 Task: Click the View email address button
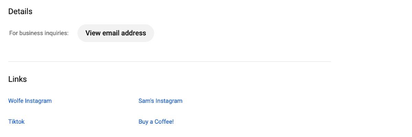click(x=116, y=33)
